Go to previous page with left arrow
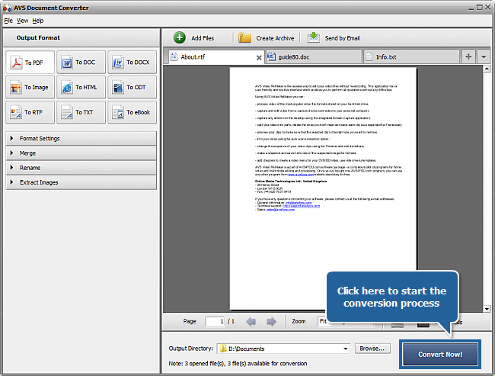Image resolution: width=495 pixels, height=376 pixels. (x=251, y=322)
